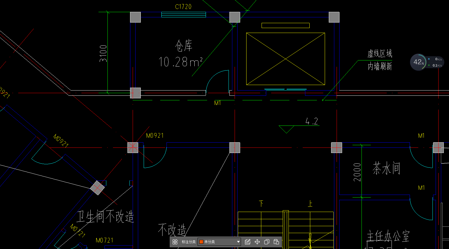
Task: Click the 茶水间 room name text
Action: tap(386, 168)
